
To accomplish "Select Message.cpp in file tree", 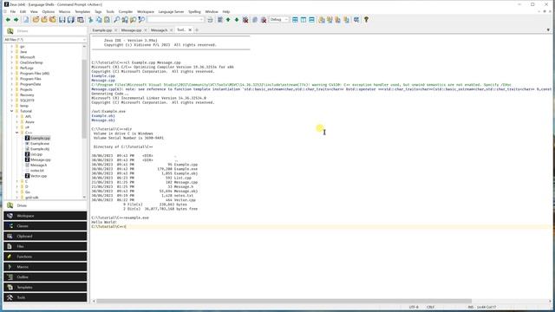I will click(41, 159).
